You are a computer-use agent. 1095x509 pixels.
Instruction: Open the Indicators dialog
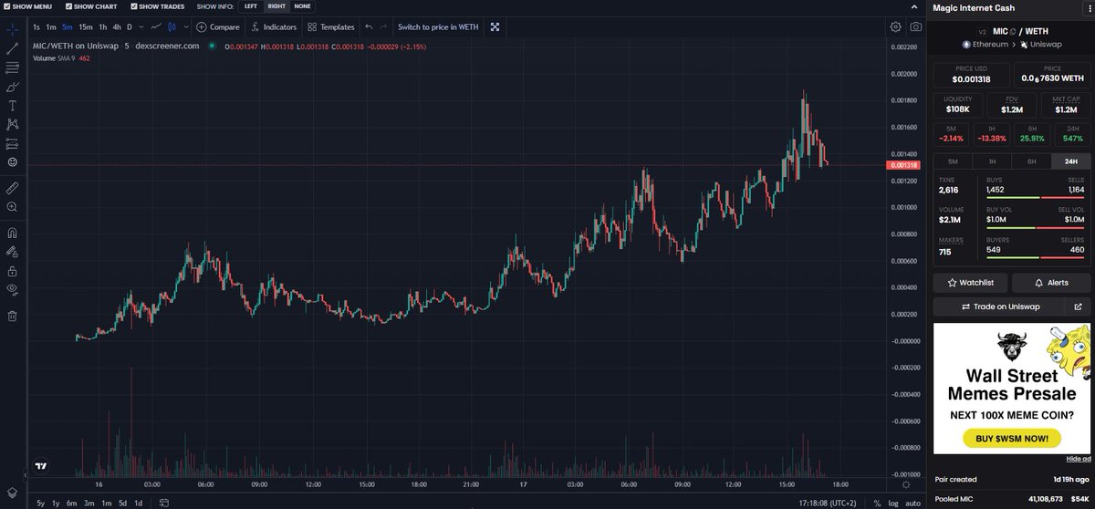click(x=274, y=27)
